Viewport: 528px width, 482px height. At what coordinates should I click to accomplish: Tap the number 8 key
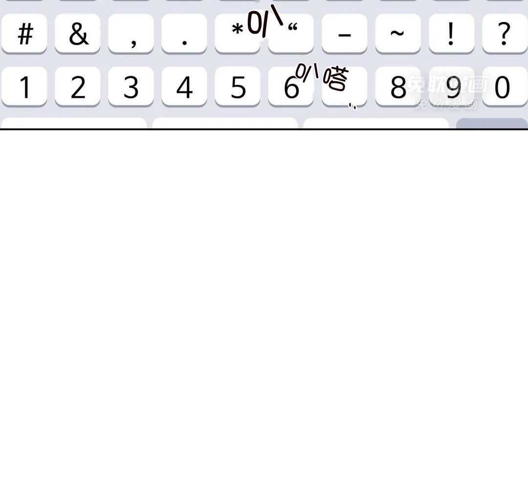[398, 87]
